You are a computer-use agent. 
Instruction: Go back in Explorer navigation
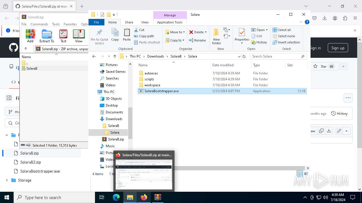click(x=94, y=56)
